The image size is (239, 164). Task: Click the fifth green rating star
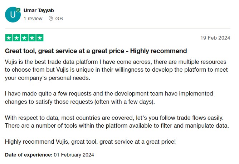tap(40, 38)
